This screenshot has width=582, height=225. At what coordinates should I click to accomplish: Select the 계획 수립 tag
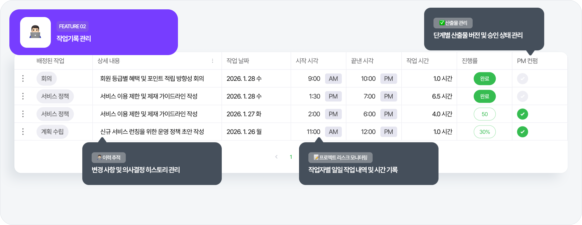click(52, 132)
